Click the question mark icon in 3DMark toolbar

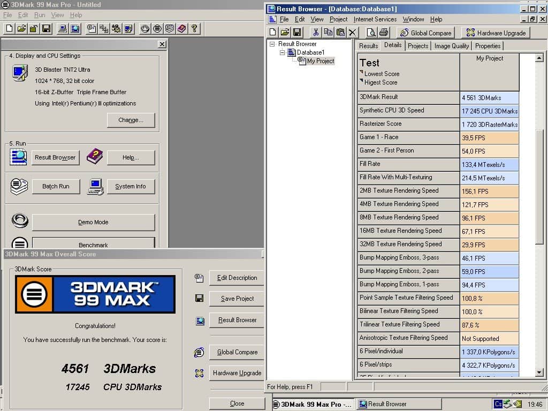(194, 28)
